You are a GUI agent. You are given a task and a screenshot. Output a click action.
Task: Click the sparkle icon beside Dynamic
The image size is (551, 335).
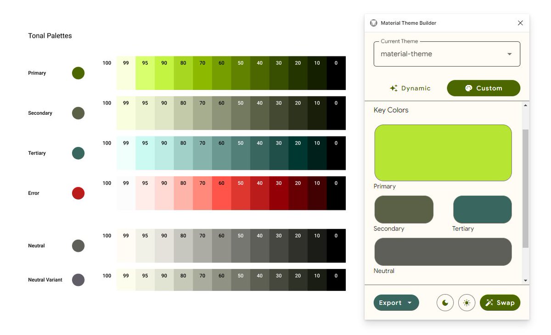point(394,88)
